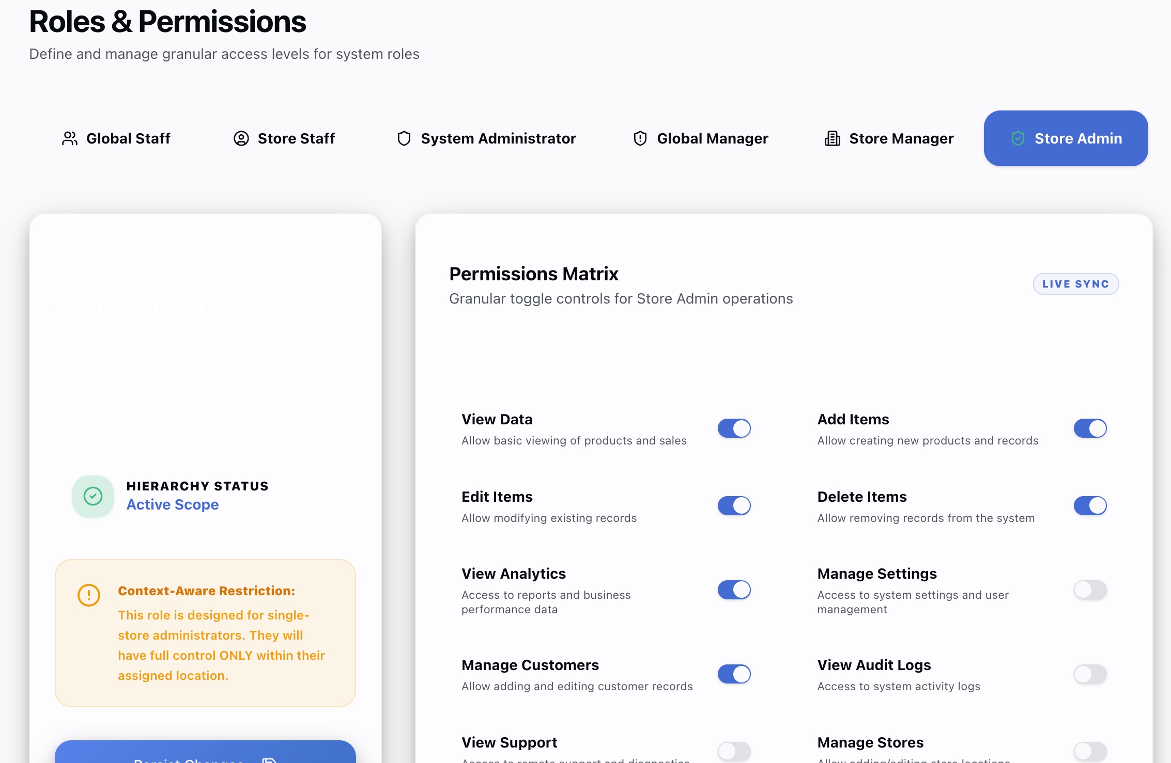This screenshot has height=763, width=1171.
Task: Open the Global Manager role tab
Action: (x=700, y=138)
